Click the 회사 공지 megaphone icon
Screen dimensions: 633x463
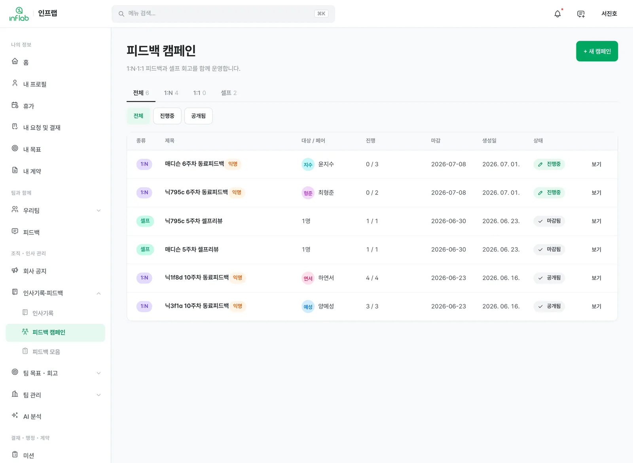click(x=15, y=270)
